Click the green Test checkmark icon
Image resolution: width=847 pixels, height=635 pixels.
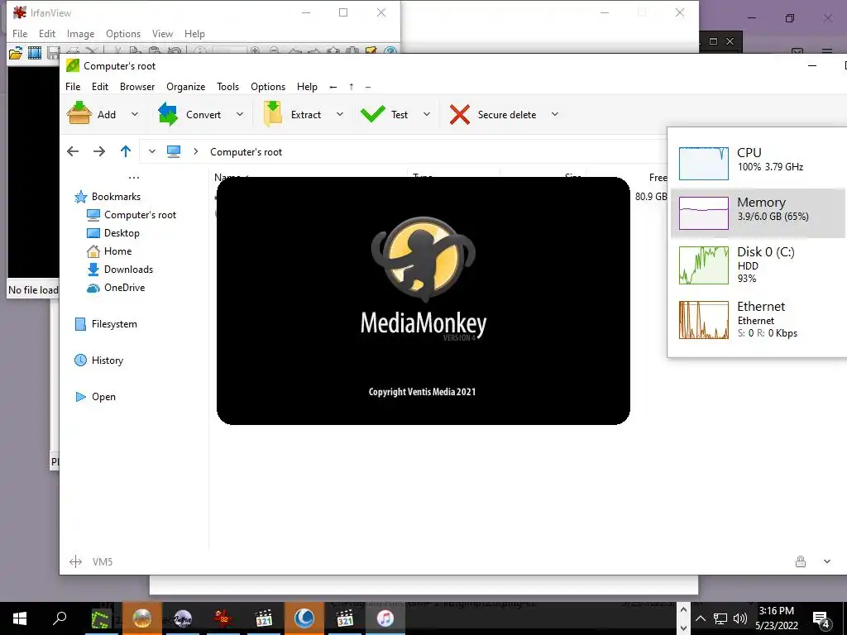tap(373, 114)
